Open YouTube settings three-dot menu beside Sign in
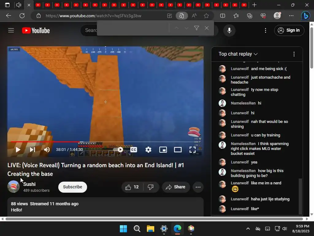Viewport: 314px width, 236px height. [x=266, y=30]
